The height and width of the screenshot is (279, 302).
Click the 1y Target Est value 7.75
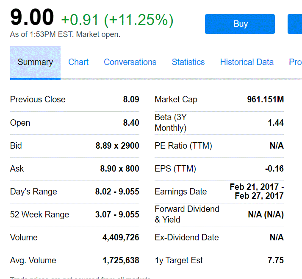pyautogui.click(x=275, y=260)
